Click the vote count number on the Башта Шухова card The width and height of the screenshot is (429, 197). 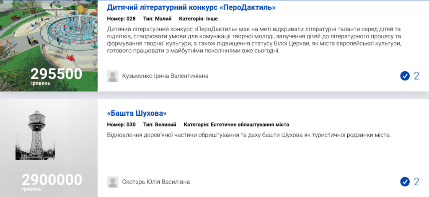pos(416,181)
